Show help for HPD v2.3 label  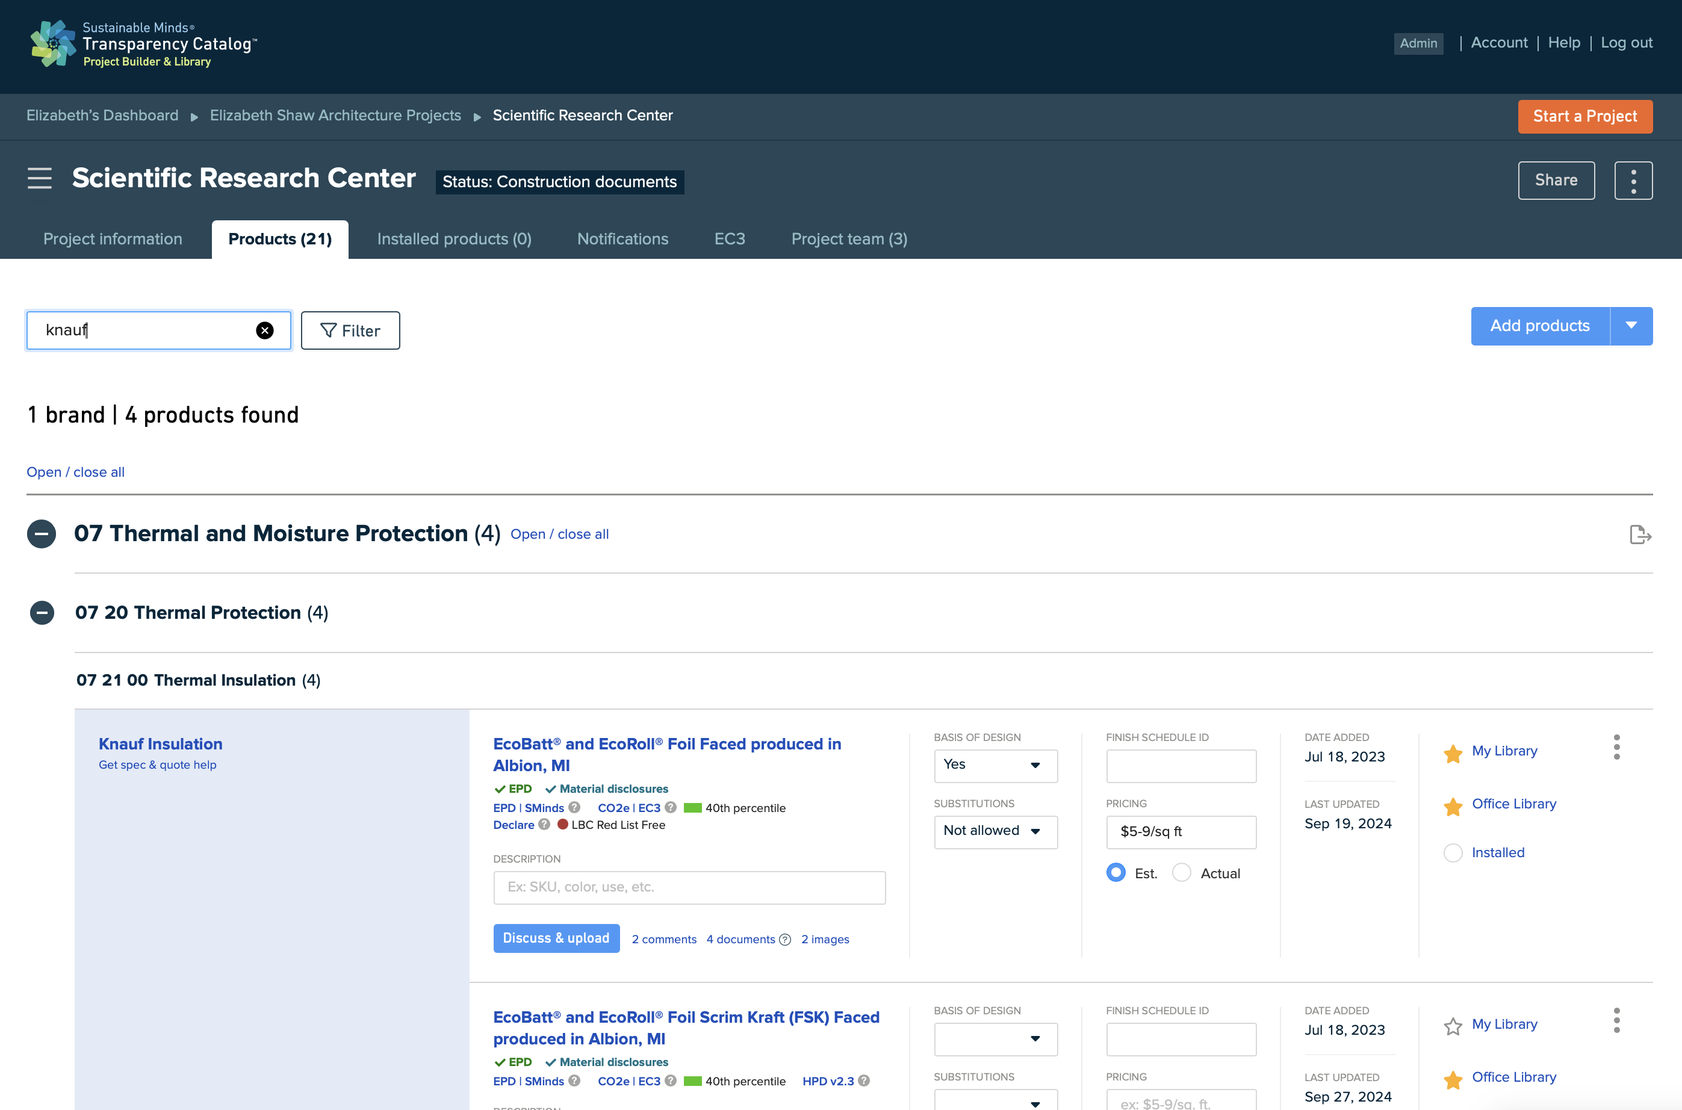[x=864, y=1081]
